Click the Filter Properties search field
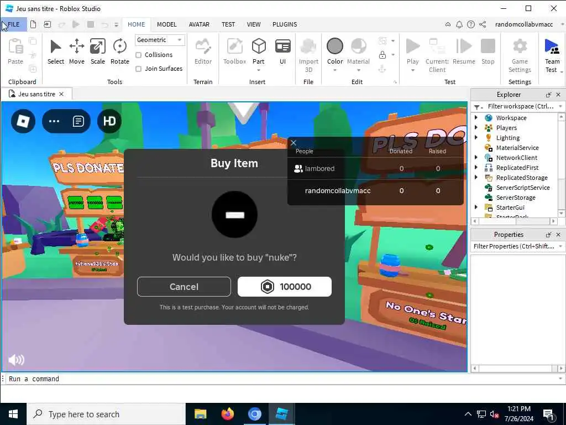 coord(514,246)
